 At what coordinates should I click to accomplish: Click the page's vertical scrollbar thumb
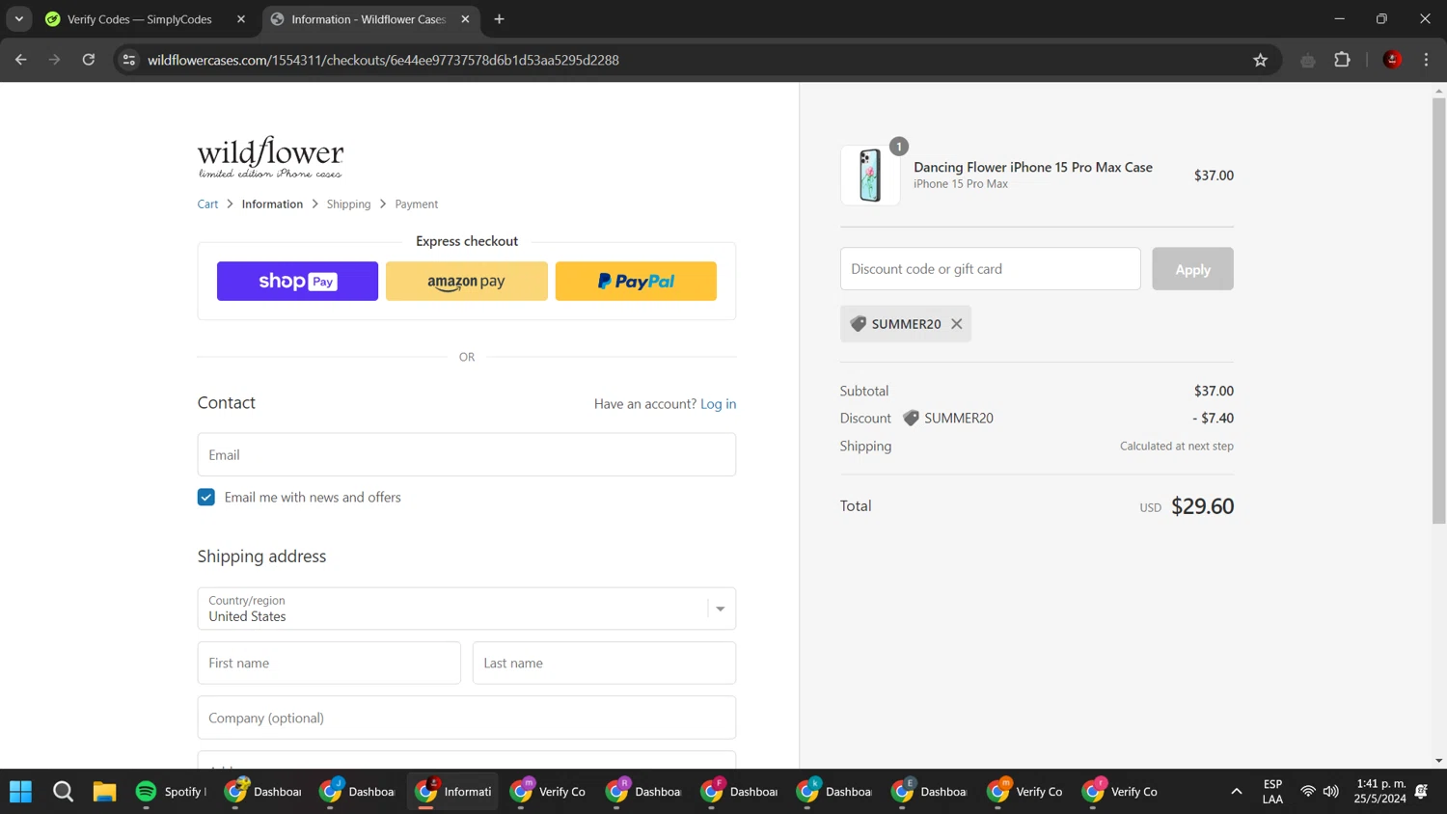pos(1438,311)
